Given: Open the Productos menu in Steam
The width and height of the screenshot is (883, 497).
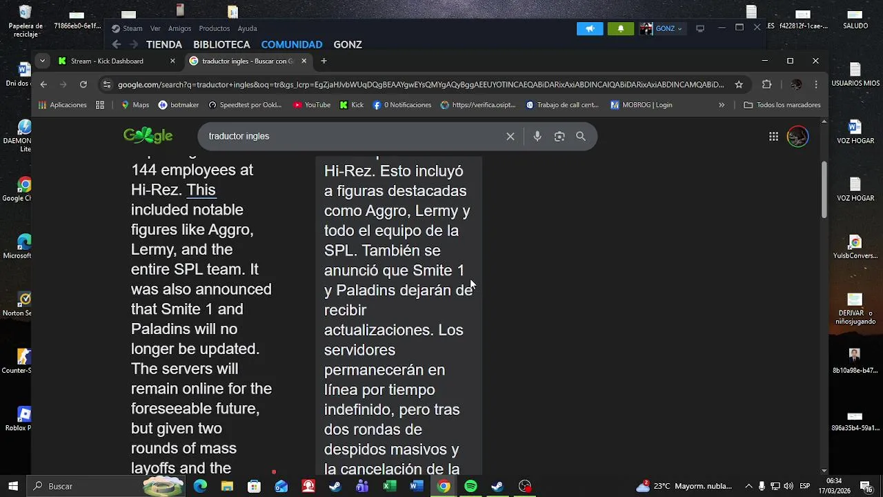Looking at the screenshot, I should (x=214, y=28).
